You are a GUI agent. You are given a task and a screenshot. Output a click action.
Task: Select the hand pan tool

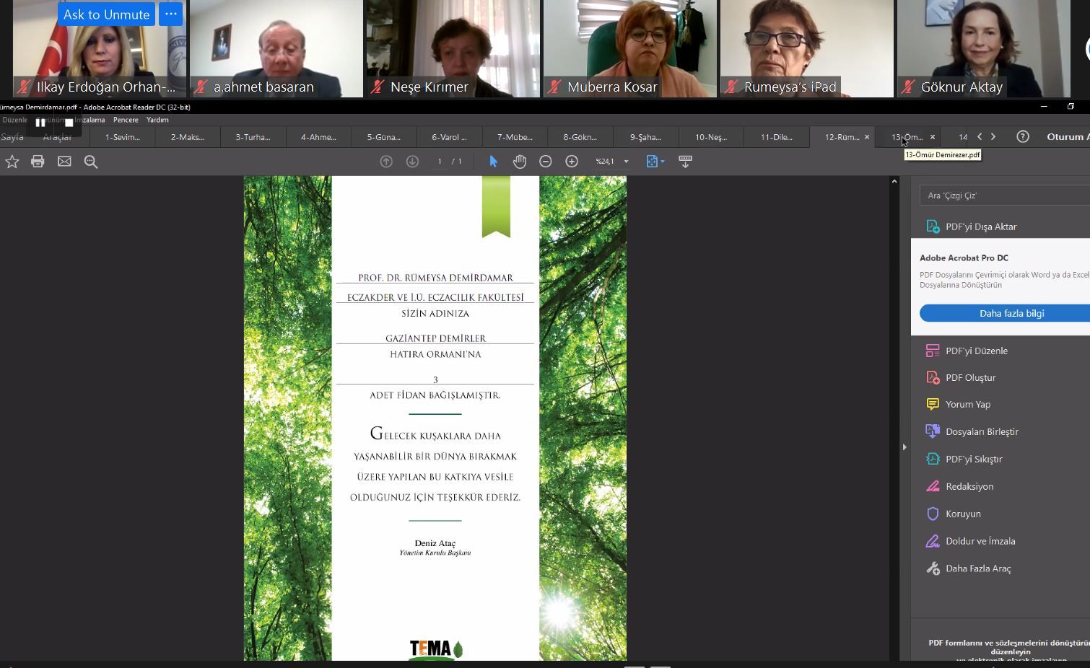(x=520, y=162)
